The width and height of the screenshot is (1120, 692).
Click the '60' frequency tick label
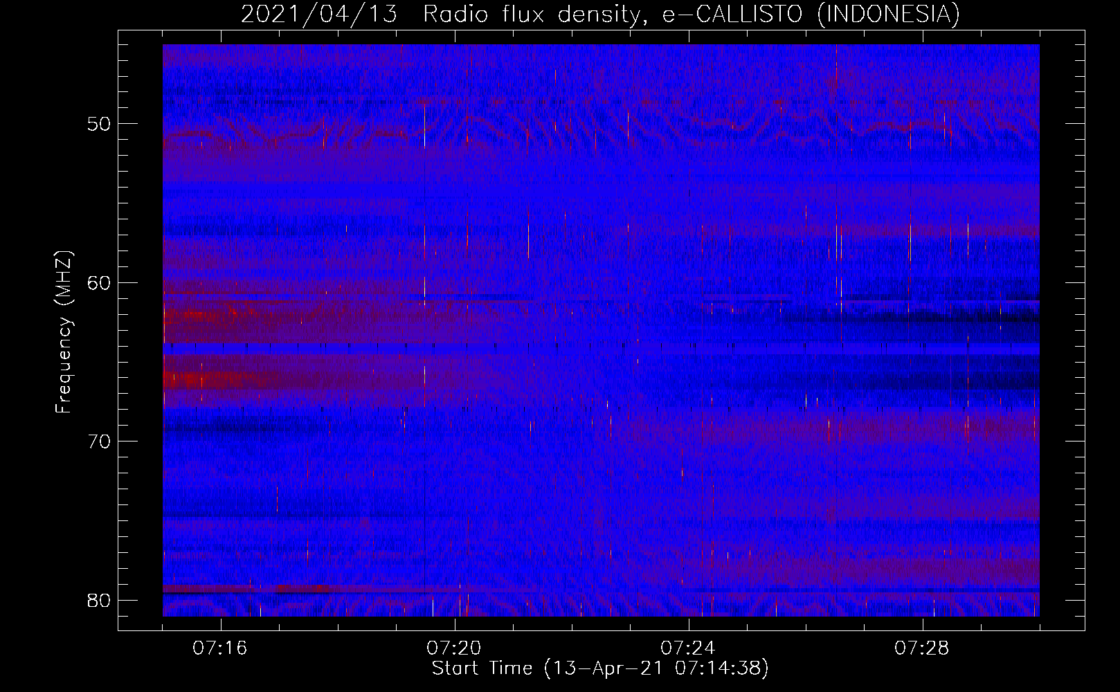tap(99, 282)
